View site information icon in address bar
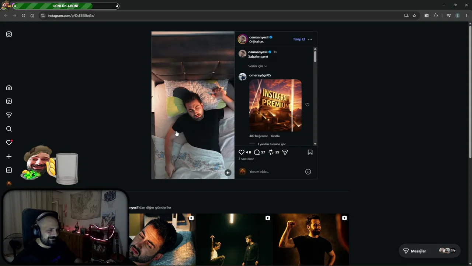Viewport: 472px width, 266px height. pos(43,16)
